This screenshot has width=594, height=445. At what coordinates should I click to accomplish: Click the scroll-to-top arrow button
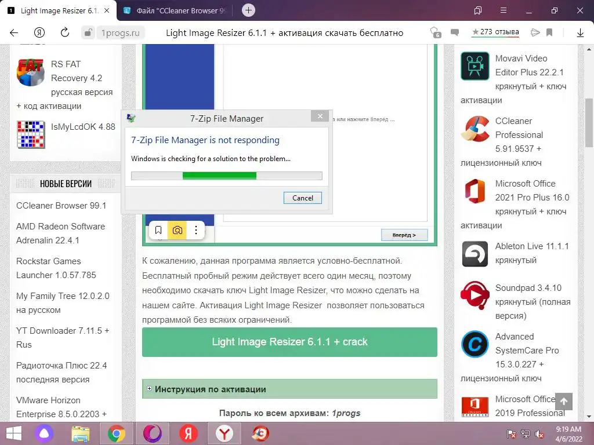click(x=564, y=402)
